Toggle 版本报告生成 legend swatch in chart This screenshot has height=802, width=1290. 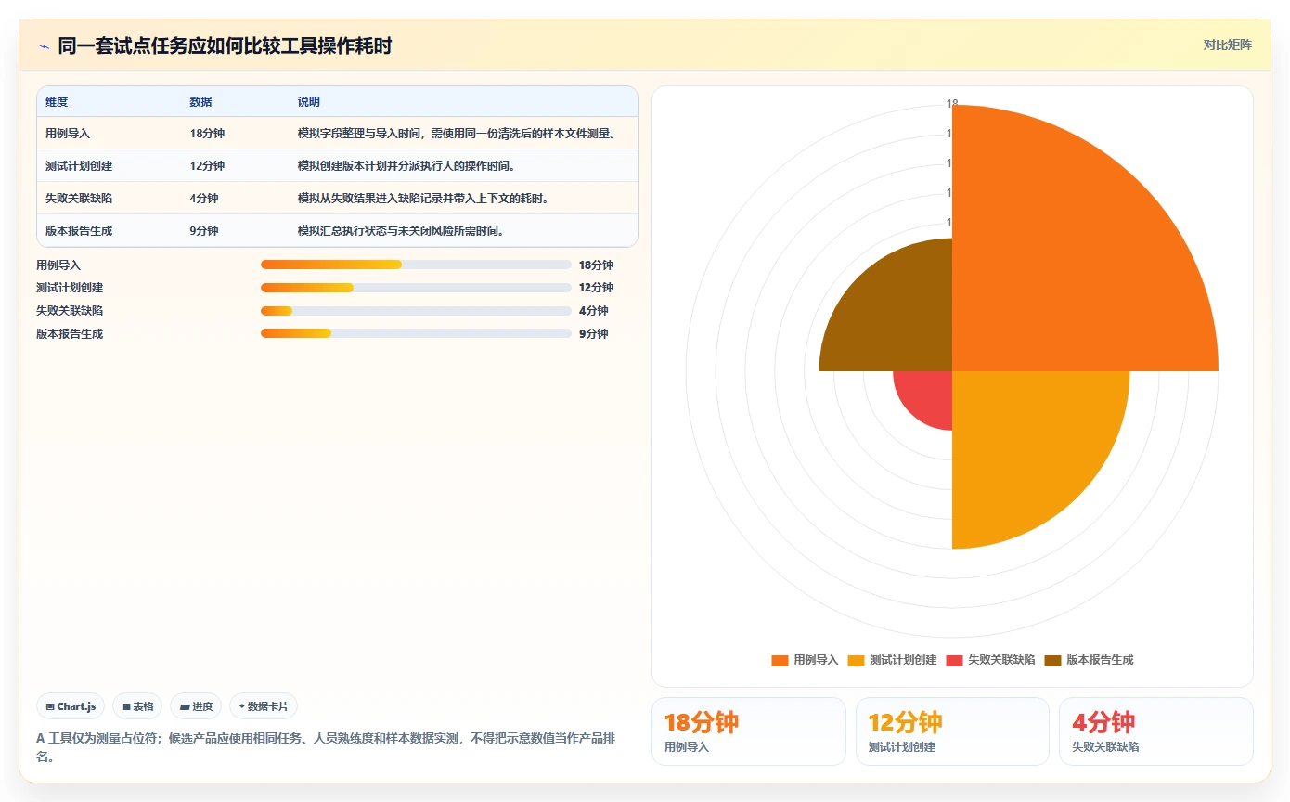tap(1052, 660)
